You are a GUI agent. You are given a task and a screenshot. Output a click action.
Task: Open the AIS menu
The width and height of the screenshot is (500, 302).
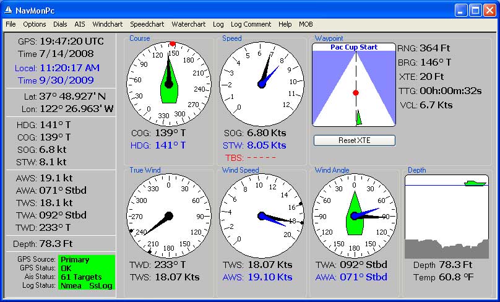(x=80, y=24)
